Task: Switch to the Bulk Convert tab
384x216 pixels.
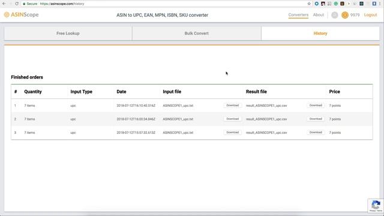Action: (196, 34)
